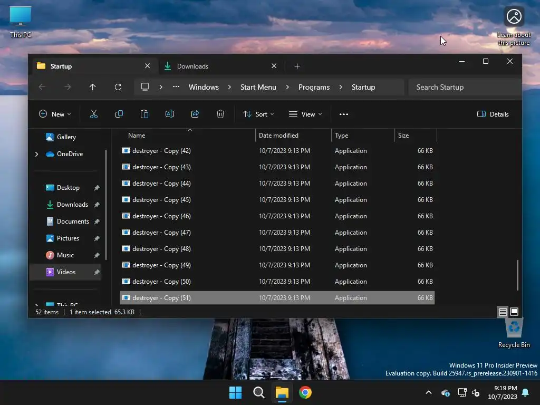
Task: Click pin icon next to Music
Action: pos(97,255)
